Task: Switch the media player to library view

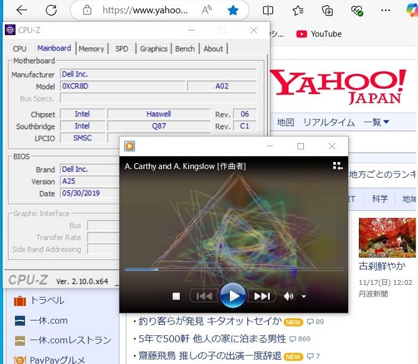Action: 337,166
